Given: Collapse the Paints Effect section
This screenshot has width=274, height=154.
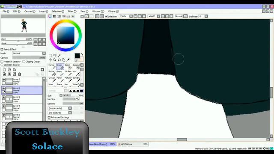Looking at the screenshot, I should coord(2,49).
